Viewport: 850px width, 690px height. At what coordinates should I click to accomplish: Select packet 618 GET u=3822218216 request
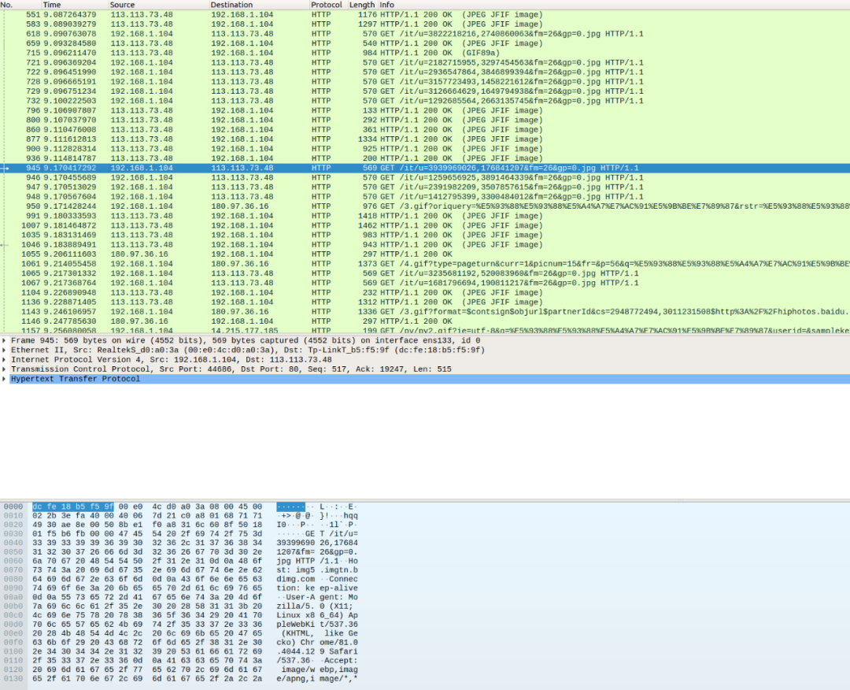pos(425,34)
